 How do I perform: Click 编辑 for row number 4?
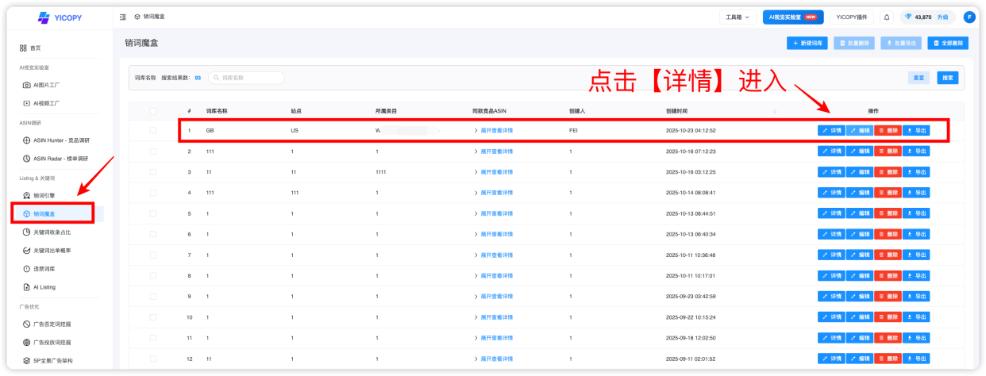(x=859, y=192)
